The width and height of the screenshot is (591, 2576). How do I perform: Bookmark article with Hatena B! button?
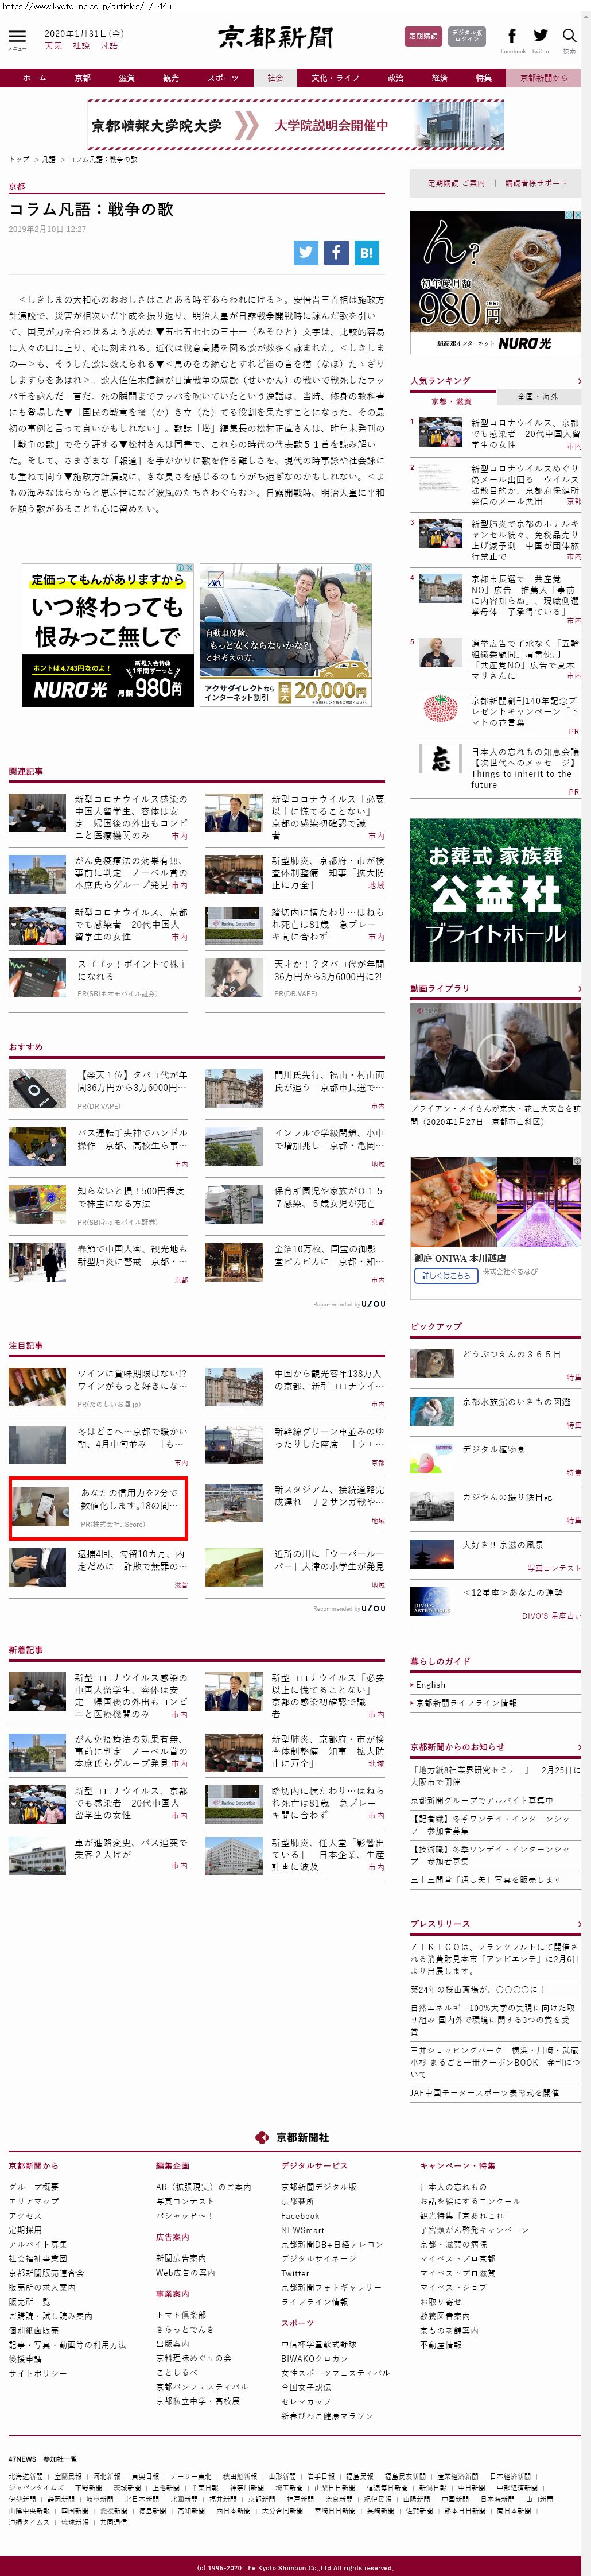(x=366, y=253)
